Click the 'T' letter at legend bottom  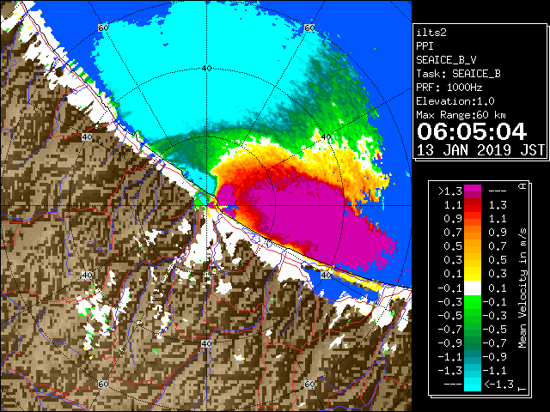[x=523, y=389]
